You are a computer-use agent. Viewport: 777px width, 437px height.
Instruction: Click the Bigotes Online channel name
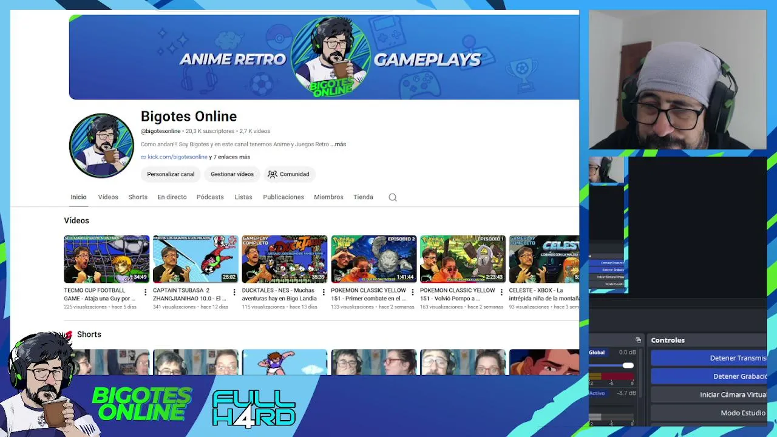tap(189, 117)
